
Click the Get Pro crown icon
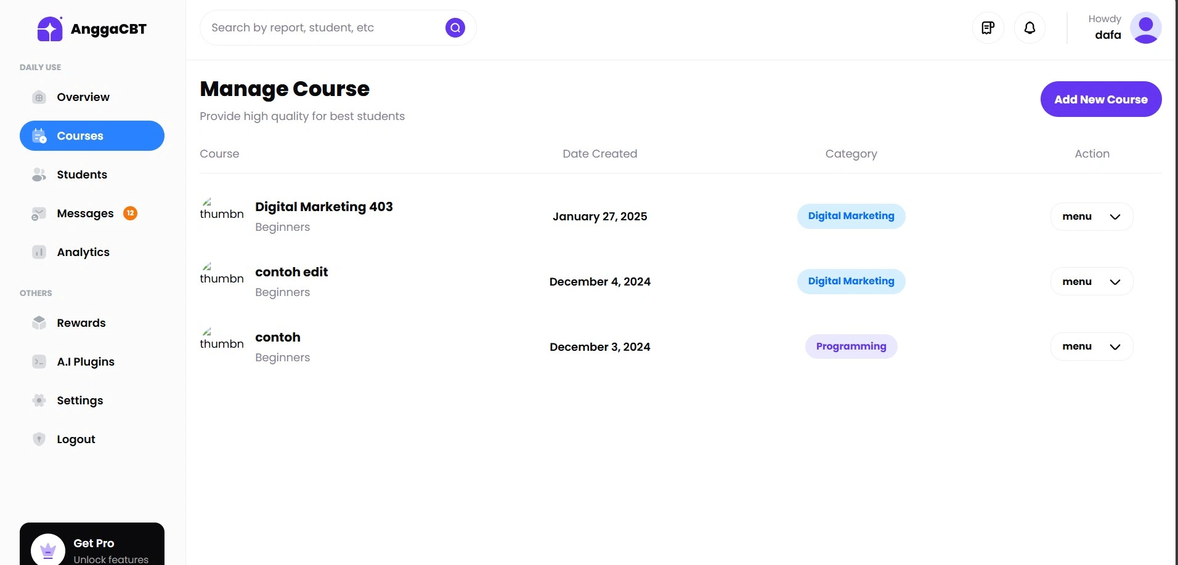[48, 550]
